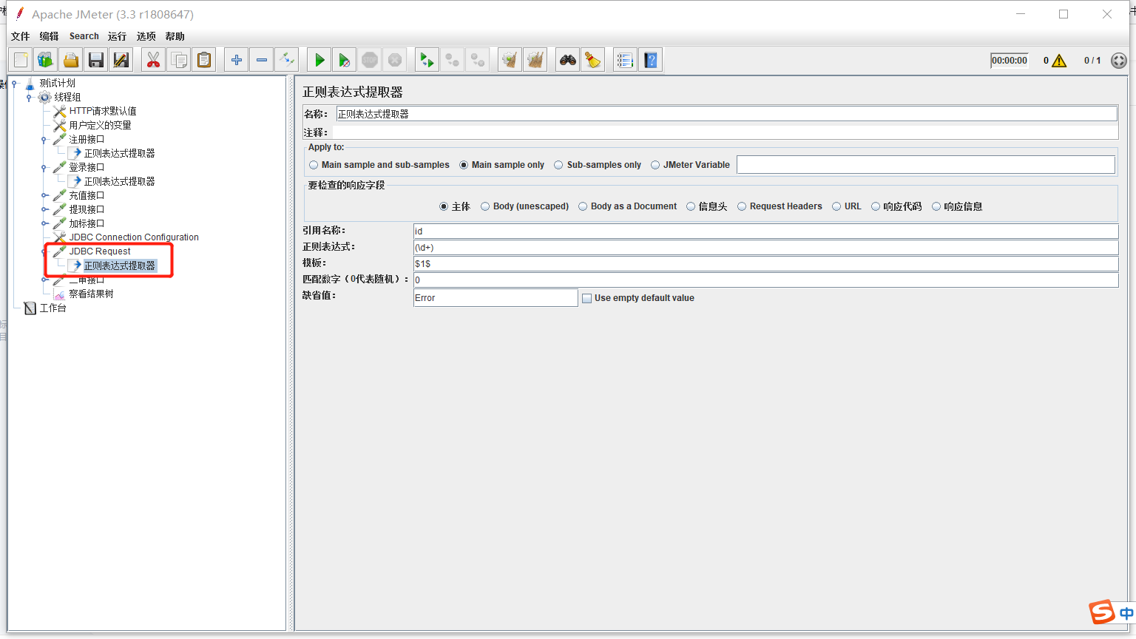Click the 缺省值 field containing Error
Image resolution: width=1136 pixels, height=639 pixels.
496,297
